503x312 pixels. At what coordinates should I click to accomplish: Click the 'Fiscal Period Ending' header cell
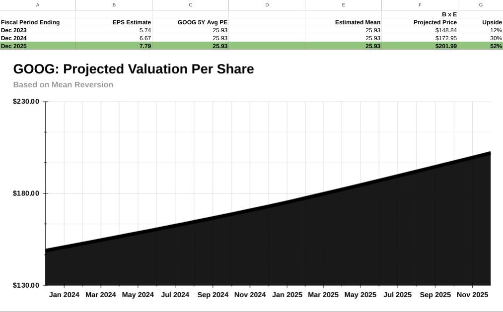[x=31, y=22]
